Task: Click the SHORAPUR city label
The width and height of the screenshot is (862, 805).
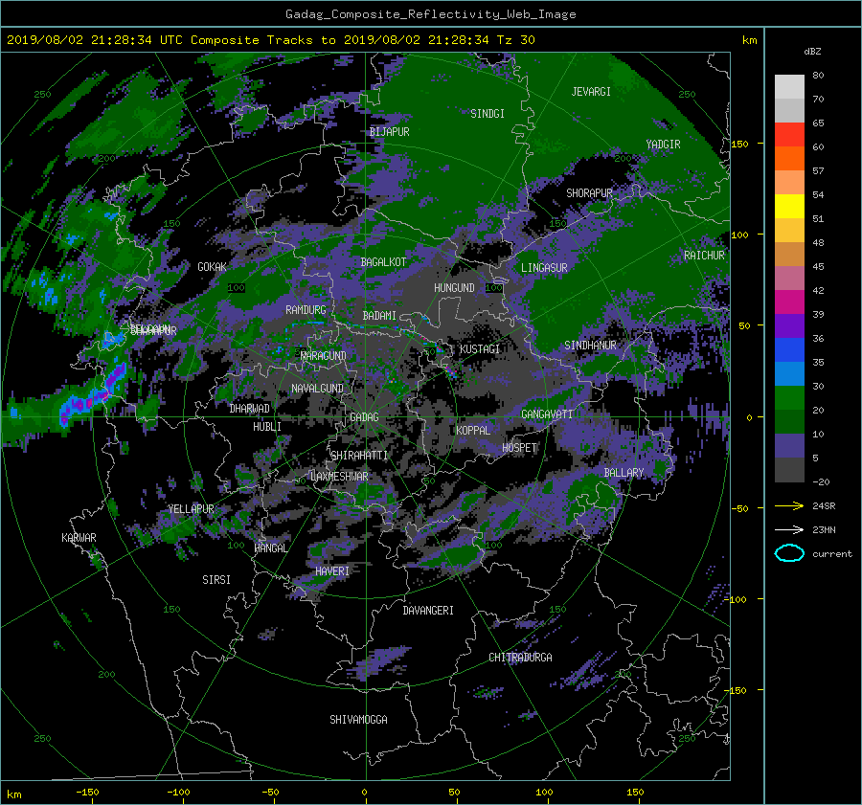Action: coord(589,193)
